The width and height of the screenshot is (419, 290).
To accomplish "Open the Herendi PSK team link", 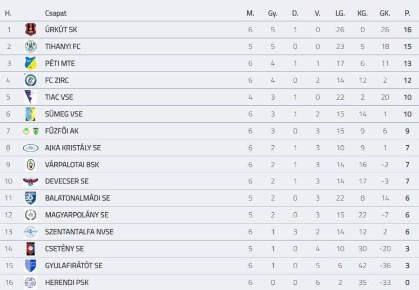I will [67, 283].
